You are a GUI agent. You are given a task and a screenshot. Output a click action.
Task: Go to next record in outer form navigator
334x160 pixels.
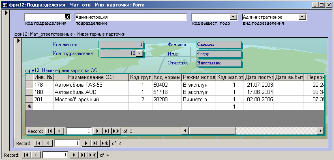click(74, 155)
